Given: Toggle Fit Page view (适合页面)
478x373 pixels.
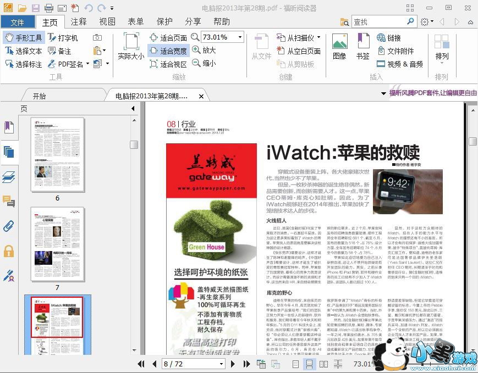Looking at the screenshot, I should (168, 38).
